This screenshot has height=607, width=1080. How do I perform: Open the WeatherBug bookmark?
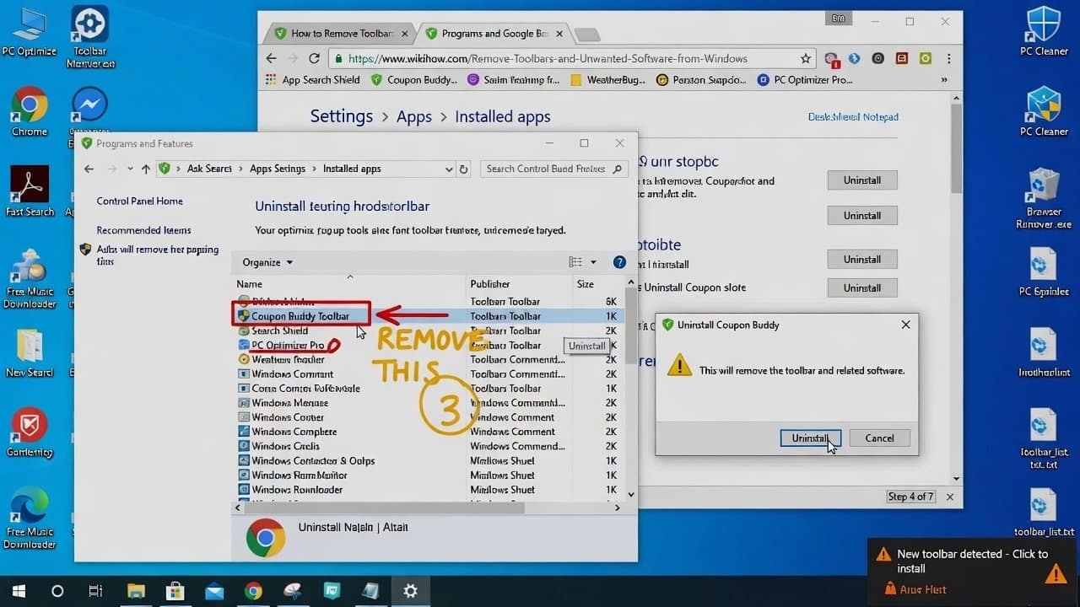(x=608, y=80)
